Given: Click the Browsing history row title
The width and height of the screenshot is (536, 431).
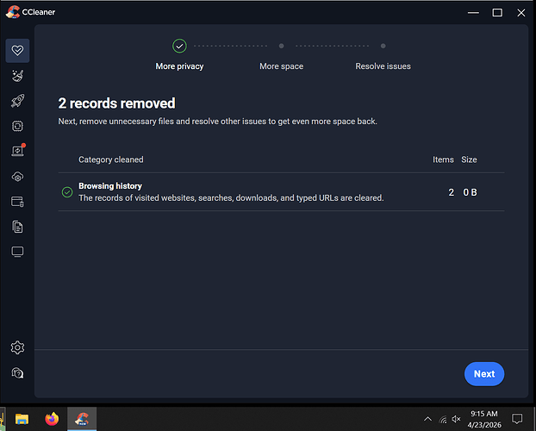Looking at the screenshot, I should coord(110,185).
